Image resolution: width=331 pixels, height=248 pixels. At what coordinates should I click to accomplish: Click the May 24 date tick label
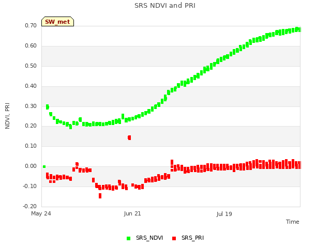[41, 213]
